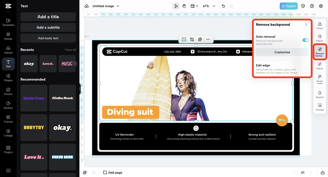Open the Photos sidebar panel
The width and height of the screenshot is (328, 177).
tap(8, 91)
